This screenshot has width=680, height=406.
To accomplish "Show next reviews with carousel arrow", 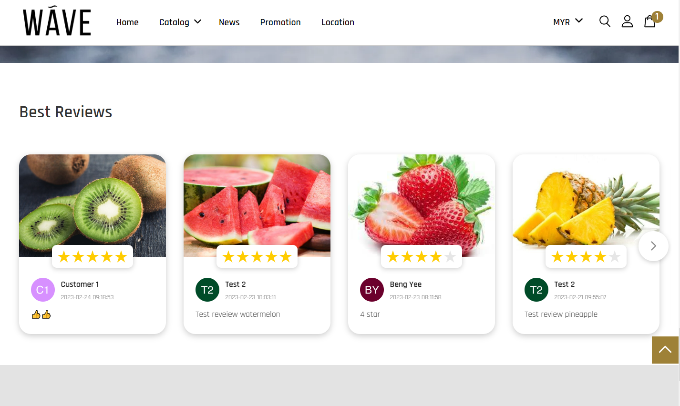I will tap(653, 246).
